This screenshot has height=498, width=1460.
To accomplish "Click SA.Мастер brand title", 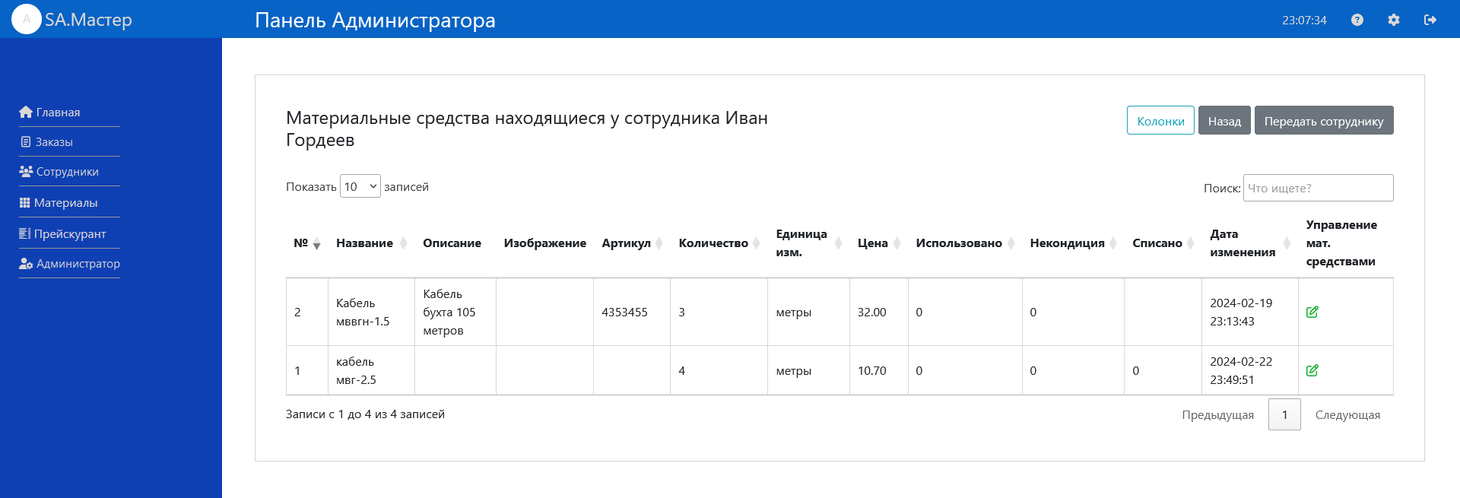I will [x=88, y=20].
